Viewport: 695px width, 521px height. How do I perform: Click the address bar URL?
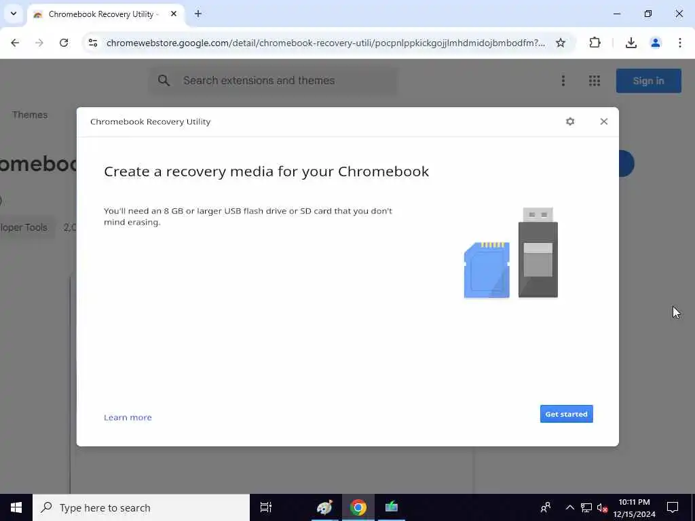point(326,43)
